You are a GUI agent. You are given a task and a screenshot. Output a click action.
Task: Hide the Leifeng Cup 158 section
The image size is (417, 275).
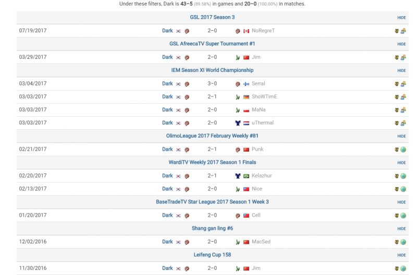(401, 255)
